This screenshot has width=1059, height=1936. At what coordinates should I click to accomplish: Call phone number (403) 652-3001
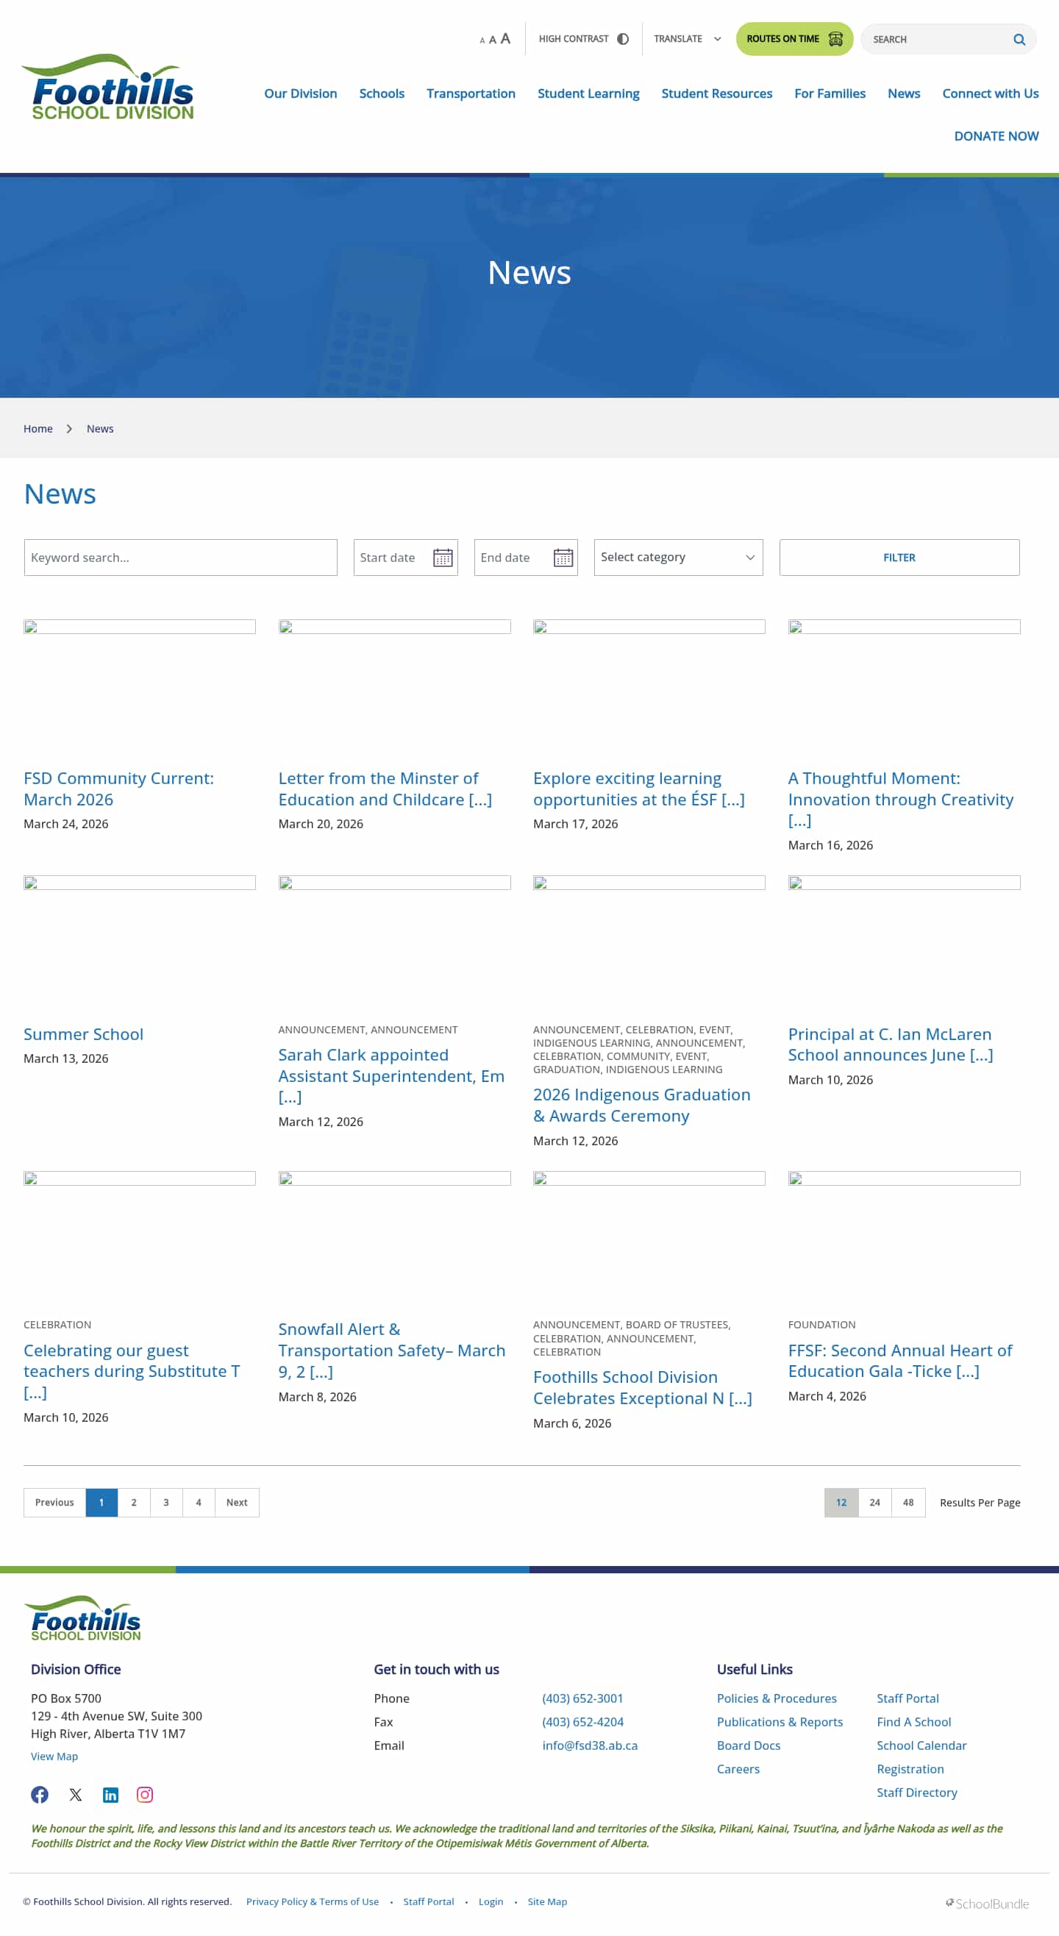click(582, 1698)
